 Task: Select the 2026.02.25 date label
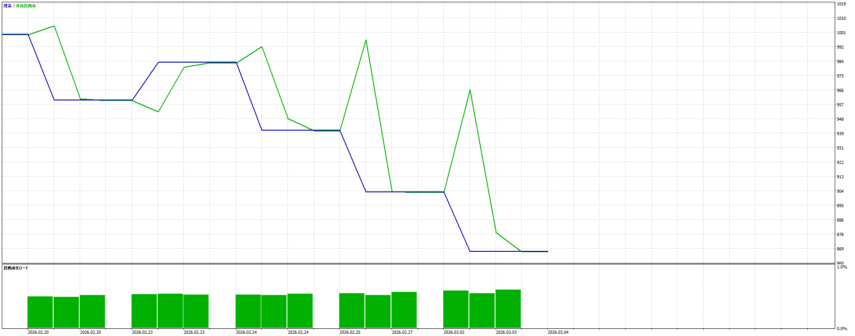(350, 332)
